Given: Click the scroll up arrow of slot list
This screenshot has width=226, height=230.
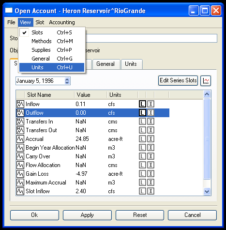Looking at the screenshot, I should (207, 94).
